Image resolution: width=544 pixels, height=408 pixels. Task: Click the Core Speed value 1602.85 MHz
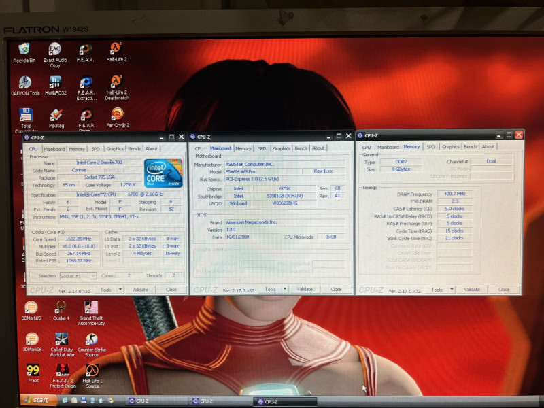tap(79, 239)
